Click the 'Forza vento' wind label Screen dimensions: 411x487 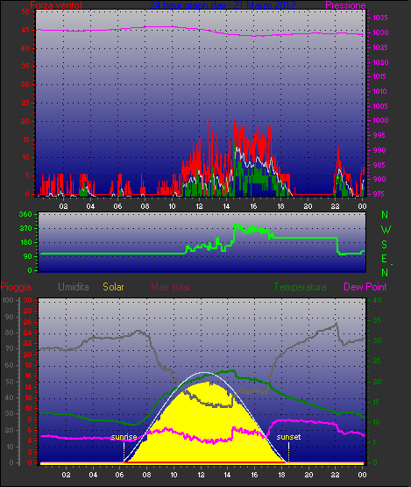(x=56, y=5)
